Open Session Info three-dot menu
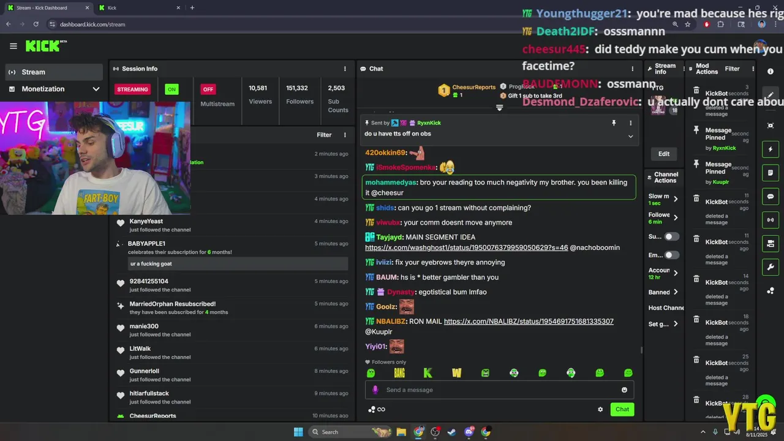 coord(345,69)
